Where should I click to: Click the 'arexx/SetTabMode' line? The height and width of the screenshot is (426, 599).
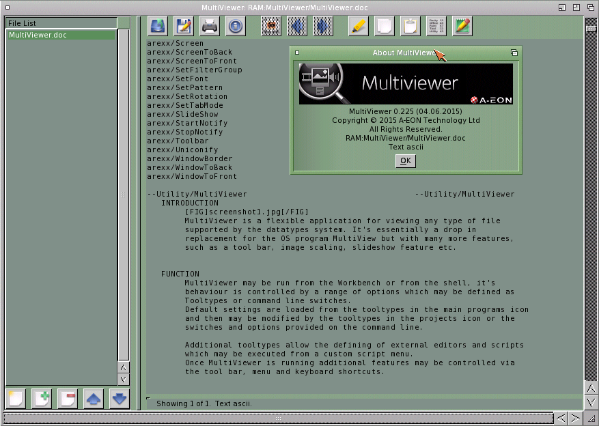click(x=185, y=105)
